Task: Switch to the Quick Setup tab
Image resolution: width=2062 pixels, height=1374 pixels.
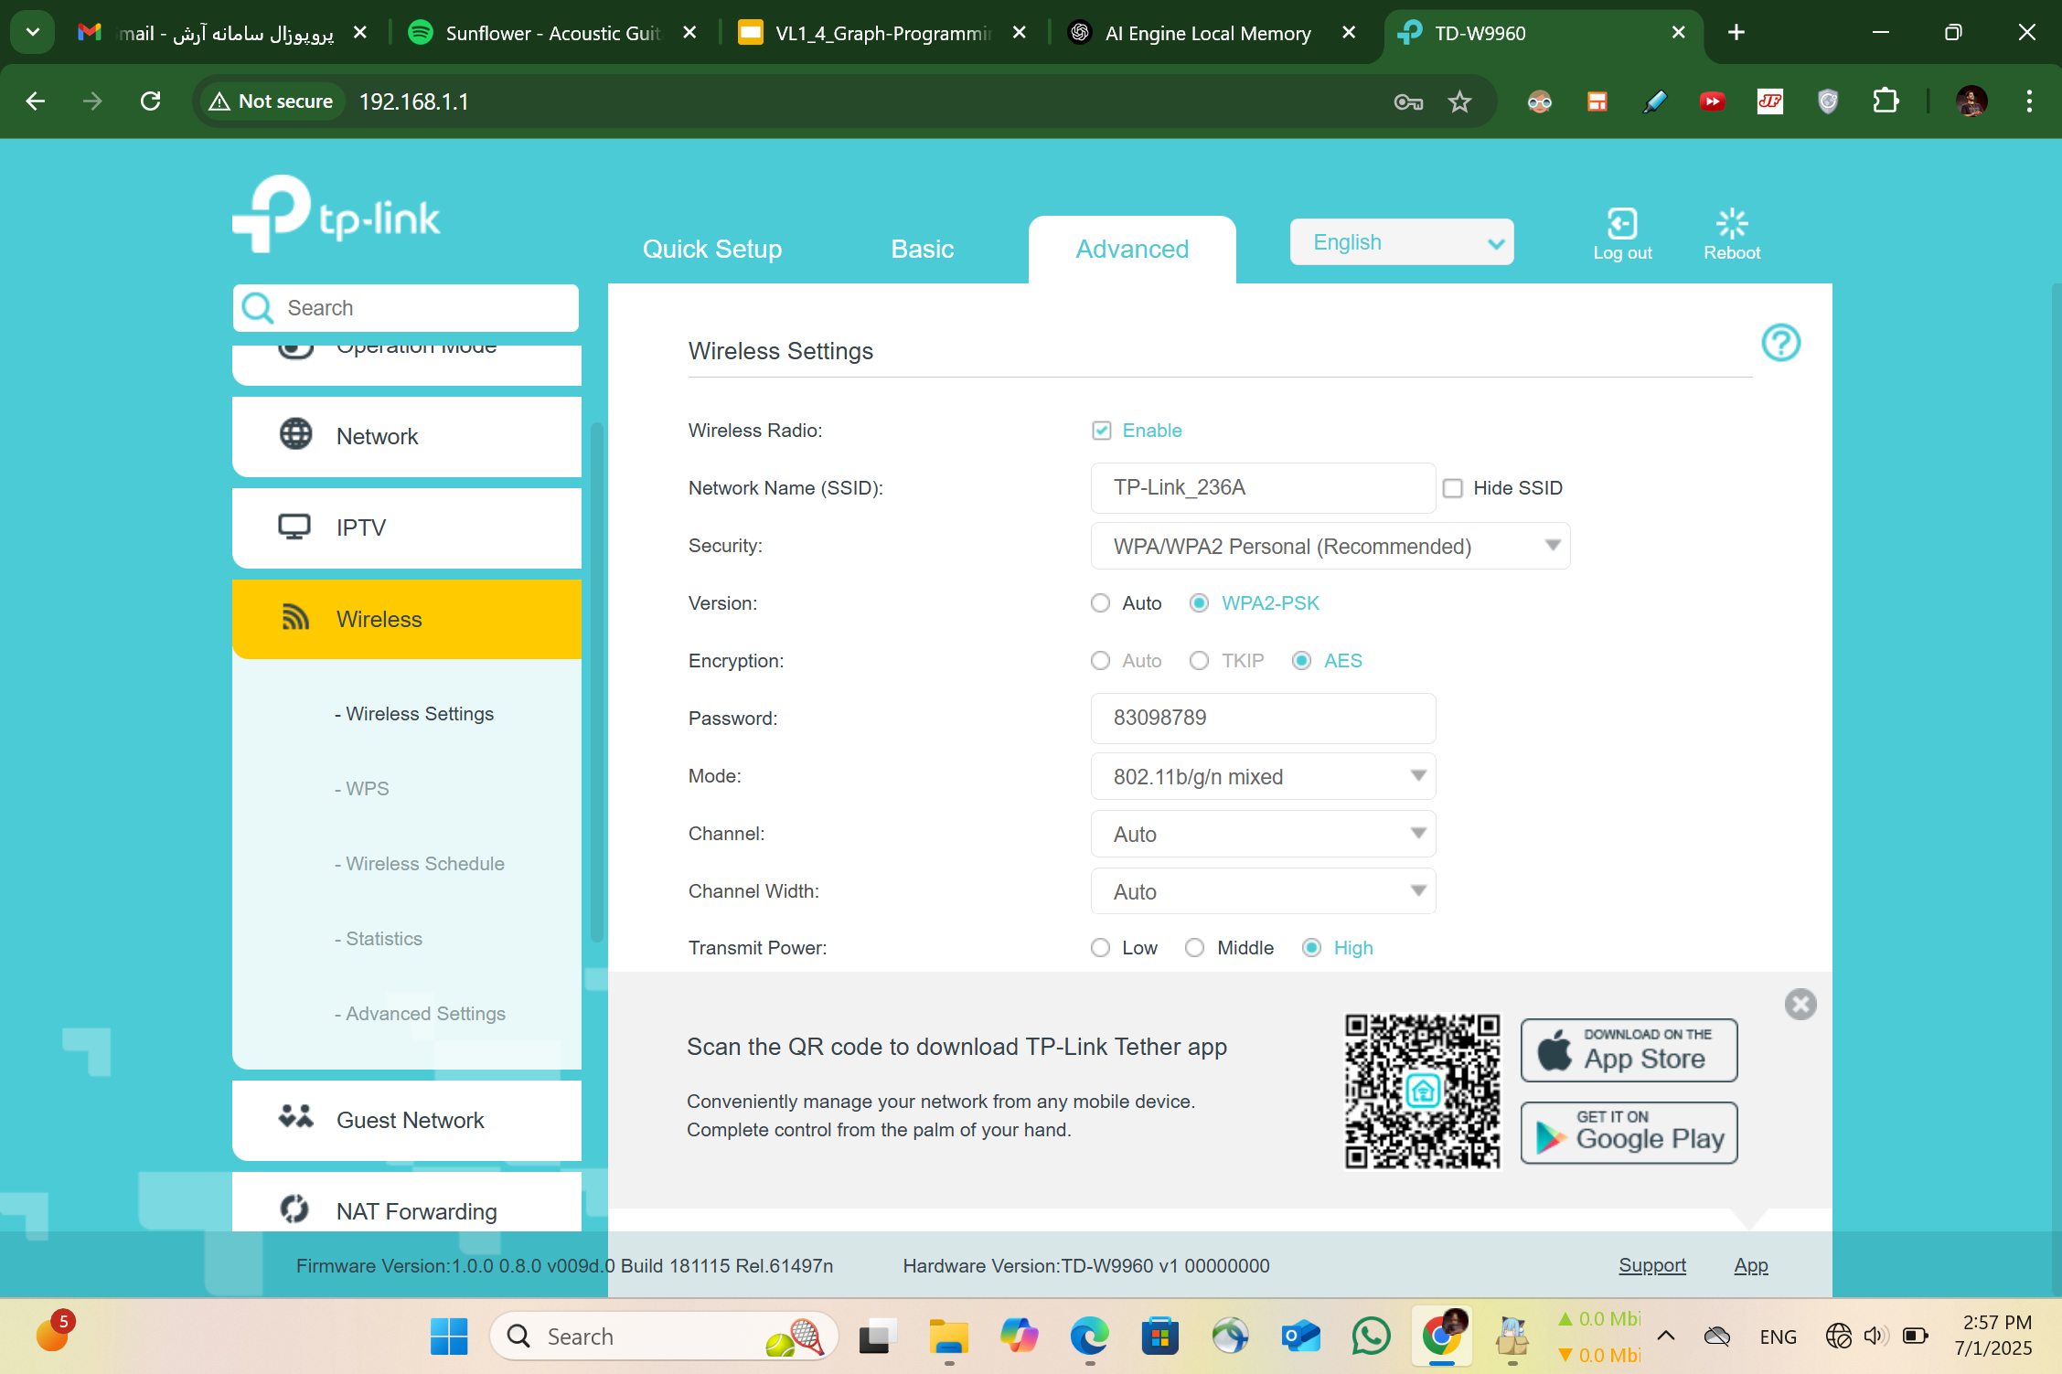Action: [712, 249]
